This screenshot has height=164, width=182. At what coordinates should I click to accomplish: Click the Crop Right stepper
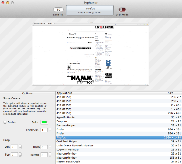[50, 147]
